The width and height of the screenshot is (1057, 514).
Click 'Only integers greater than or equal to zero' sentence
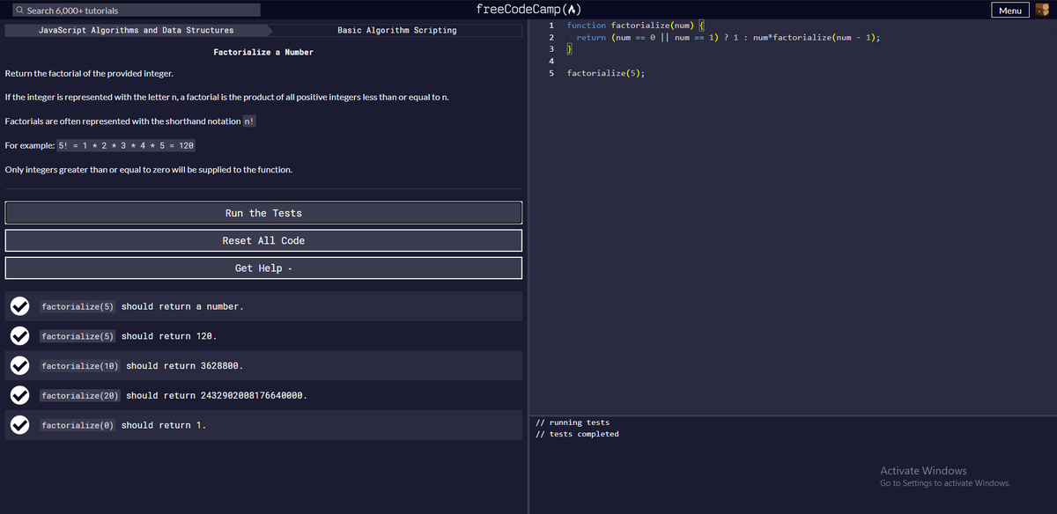pyautogui.click(x=149, y=169)
